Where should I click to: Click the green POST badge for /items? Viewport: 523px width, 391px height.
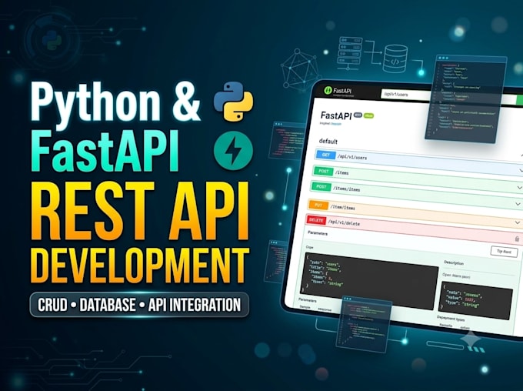(323, 171)
